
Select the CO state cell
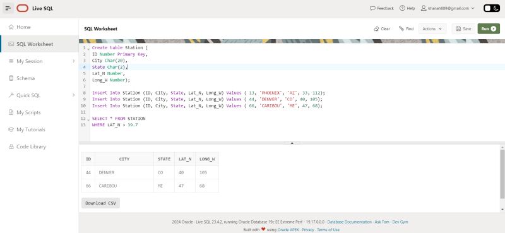[164, 172]
